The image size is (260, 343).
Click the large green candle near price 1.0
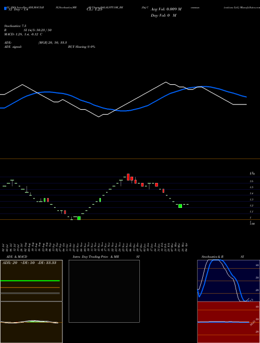(79, 218)
